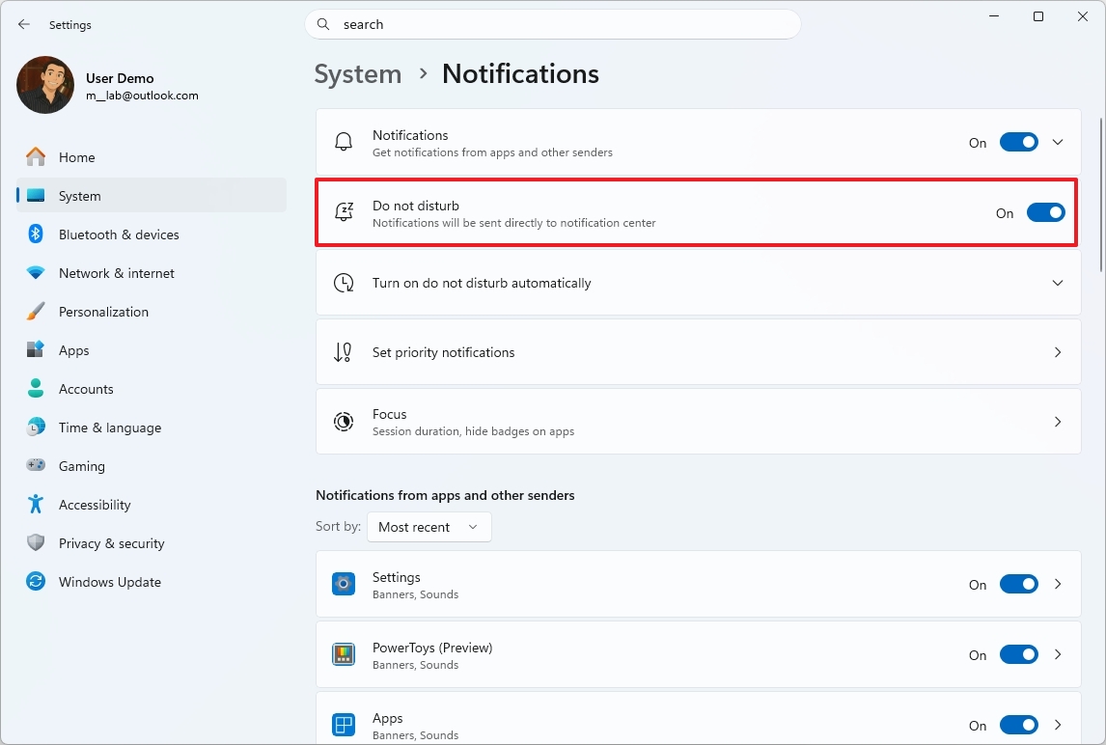Screen dimensions: 1106x745
Task: Open Windows Update from the sidebar
Action: coord(109,581)
